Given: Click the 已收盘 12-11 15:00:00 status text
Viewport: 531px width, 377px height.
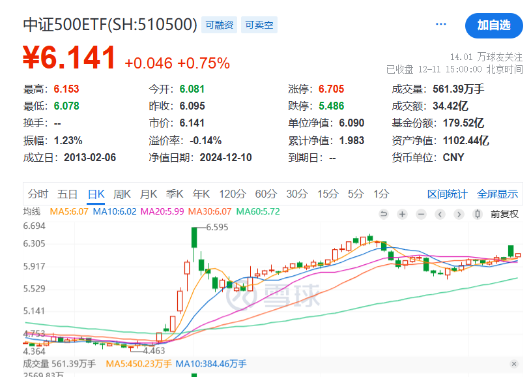Looking at the screenshot, I should [x=455, y=70].
